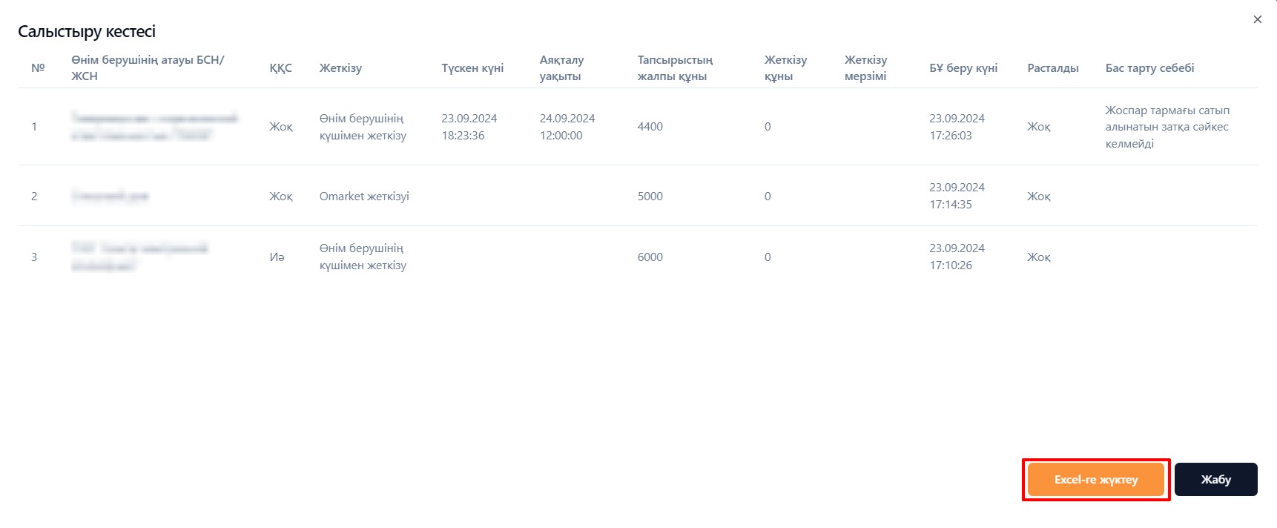Click the Жабу button
The width and height of the screenshot is (1277, 528).
[1215, 480]
